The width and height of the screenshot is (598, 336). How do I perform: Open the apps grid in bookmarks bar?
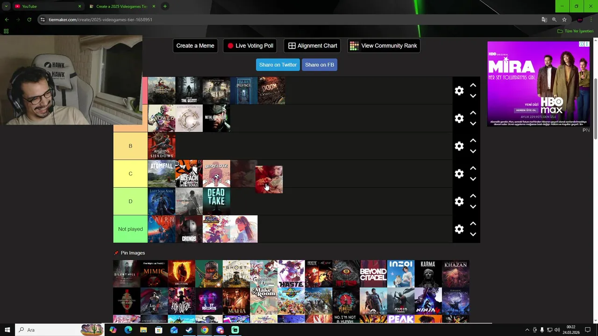click(x=6, y=31)
